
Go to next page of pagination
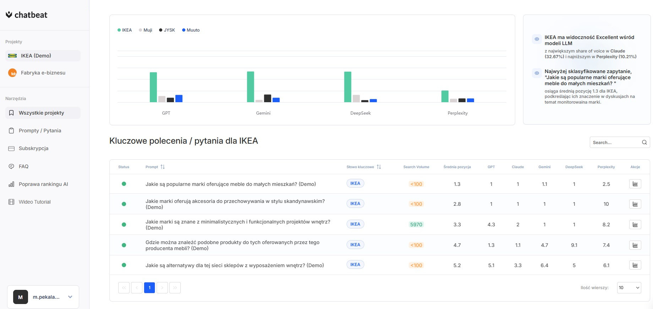[x=162, y=288]
